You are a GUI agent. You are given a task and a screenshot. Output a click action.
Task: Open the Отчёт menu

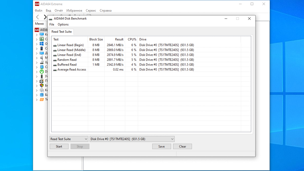[59, 11]
